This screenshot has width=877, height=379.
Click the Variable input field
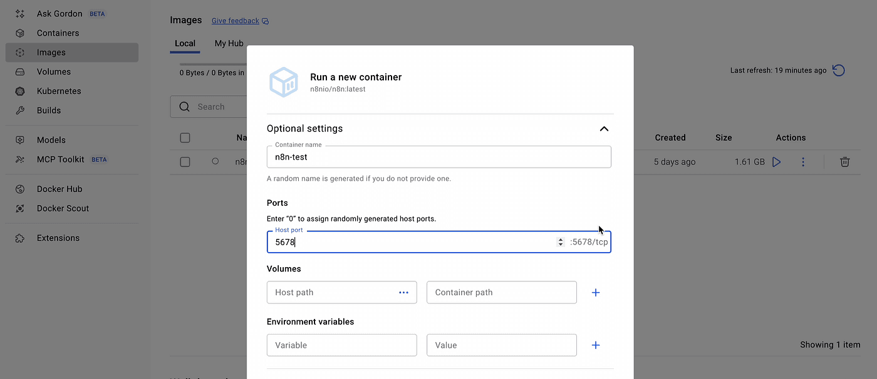341,345
